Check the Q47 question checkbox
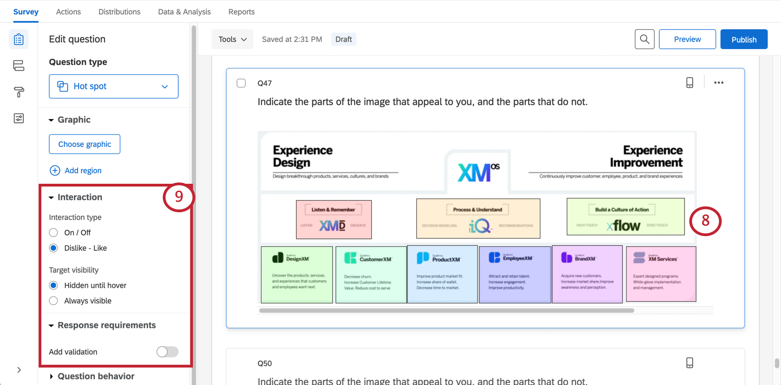 (x=241, y=83)
